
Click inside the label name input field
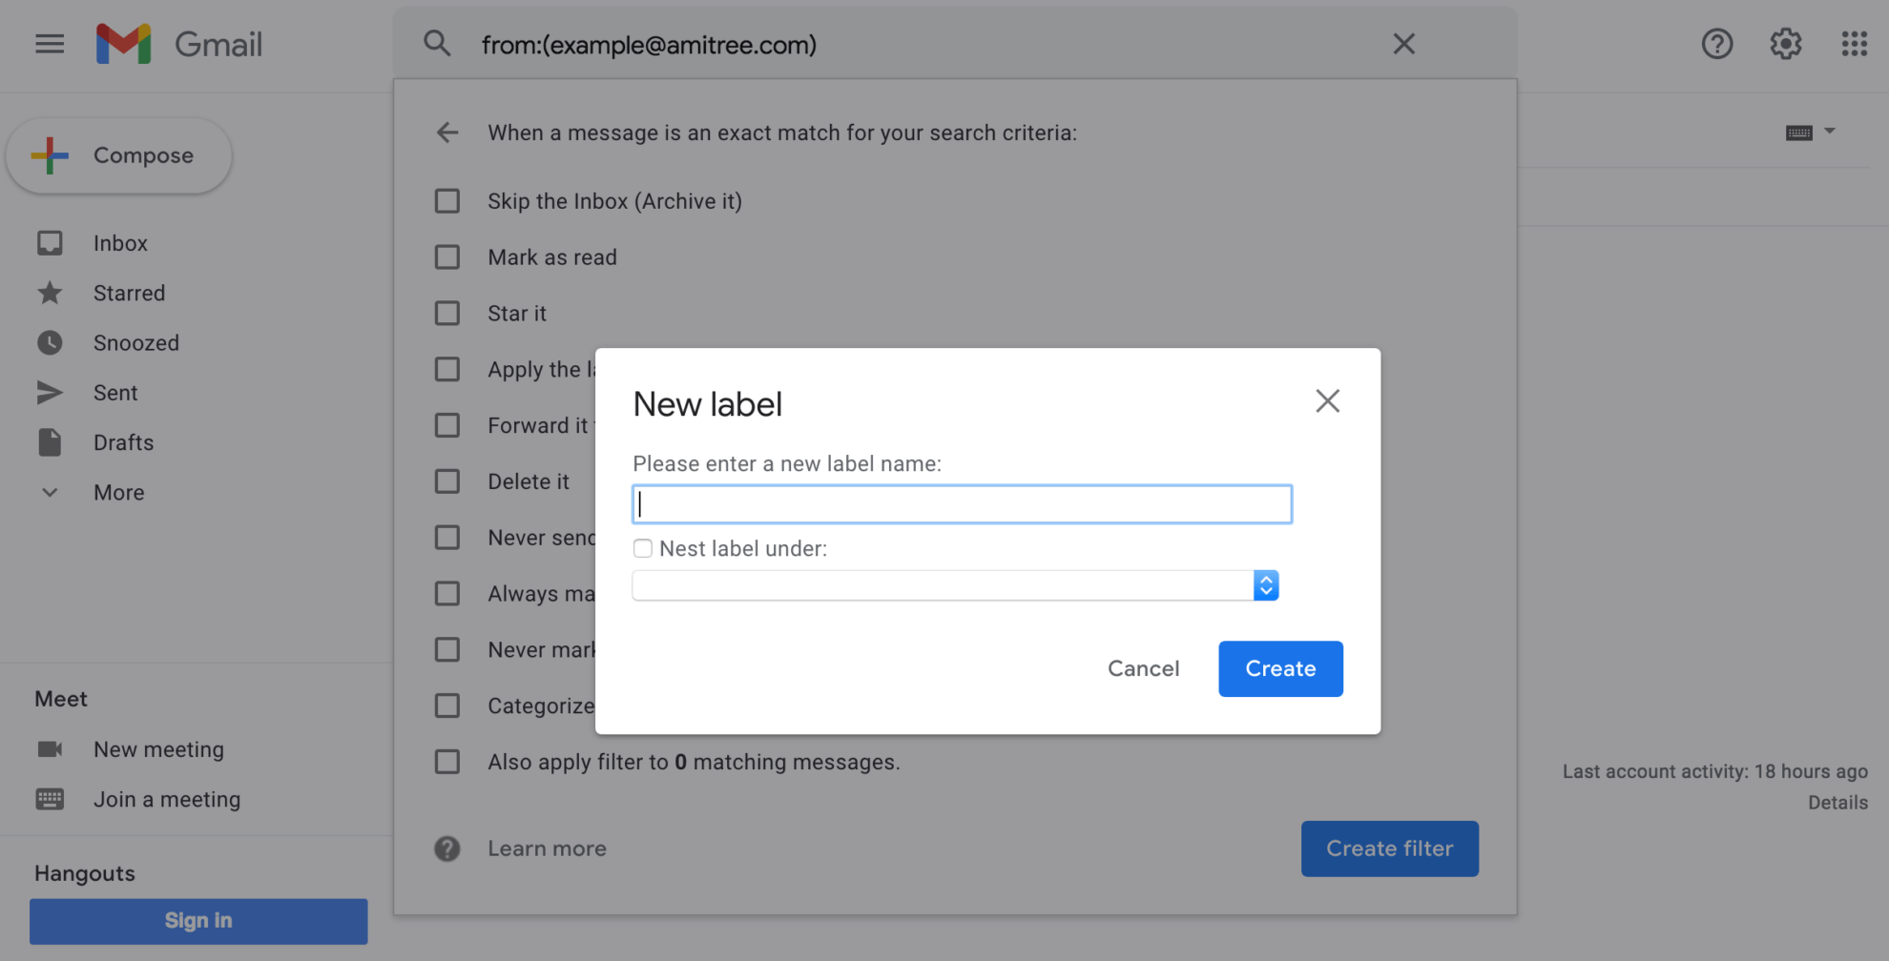click(961, 503)
